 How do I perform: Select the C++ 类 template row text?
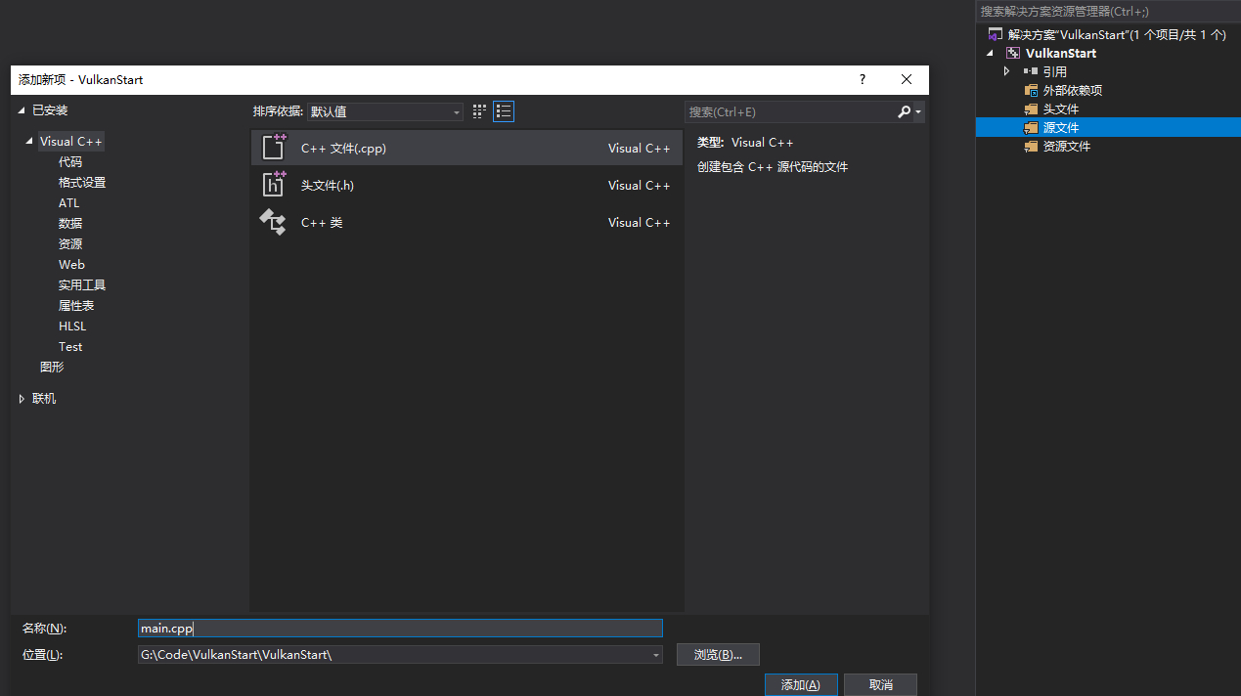(x=322, y=223)
